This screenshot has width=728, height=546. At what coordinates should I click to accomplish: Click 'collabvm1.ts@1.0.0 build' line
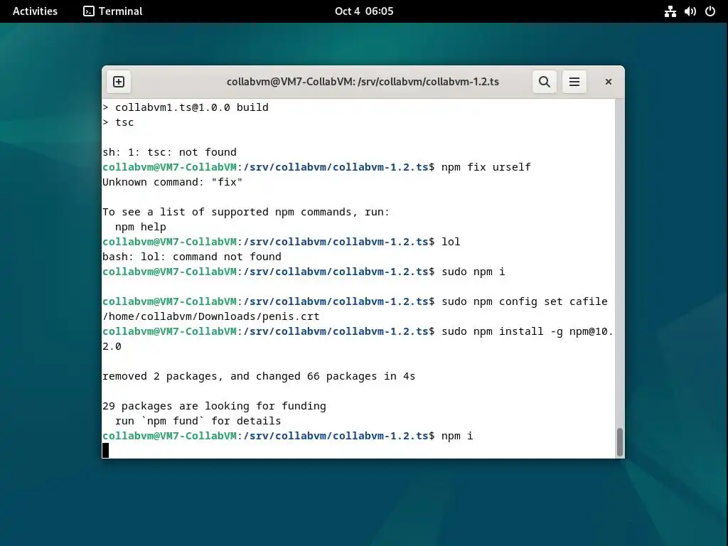[186, 107]
